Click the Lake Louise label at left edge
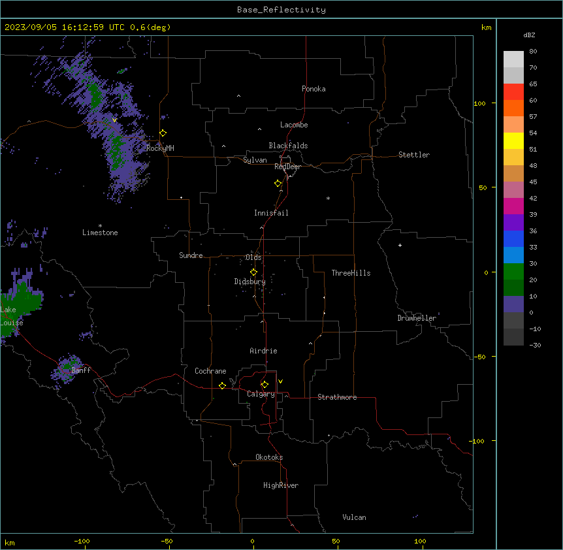 tap(12, 316)
